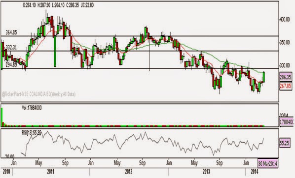Click the 2013 year label
The width and height of the screenshot is (295, 178).
pos(206,172)
